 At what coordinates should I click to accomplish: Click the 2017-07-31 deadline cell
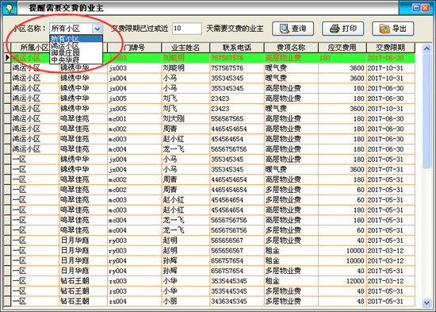coord(385,170)
